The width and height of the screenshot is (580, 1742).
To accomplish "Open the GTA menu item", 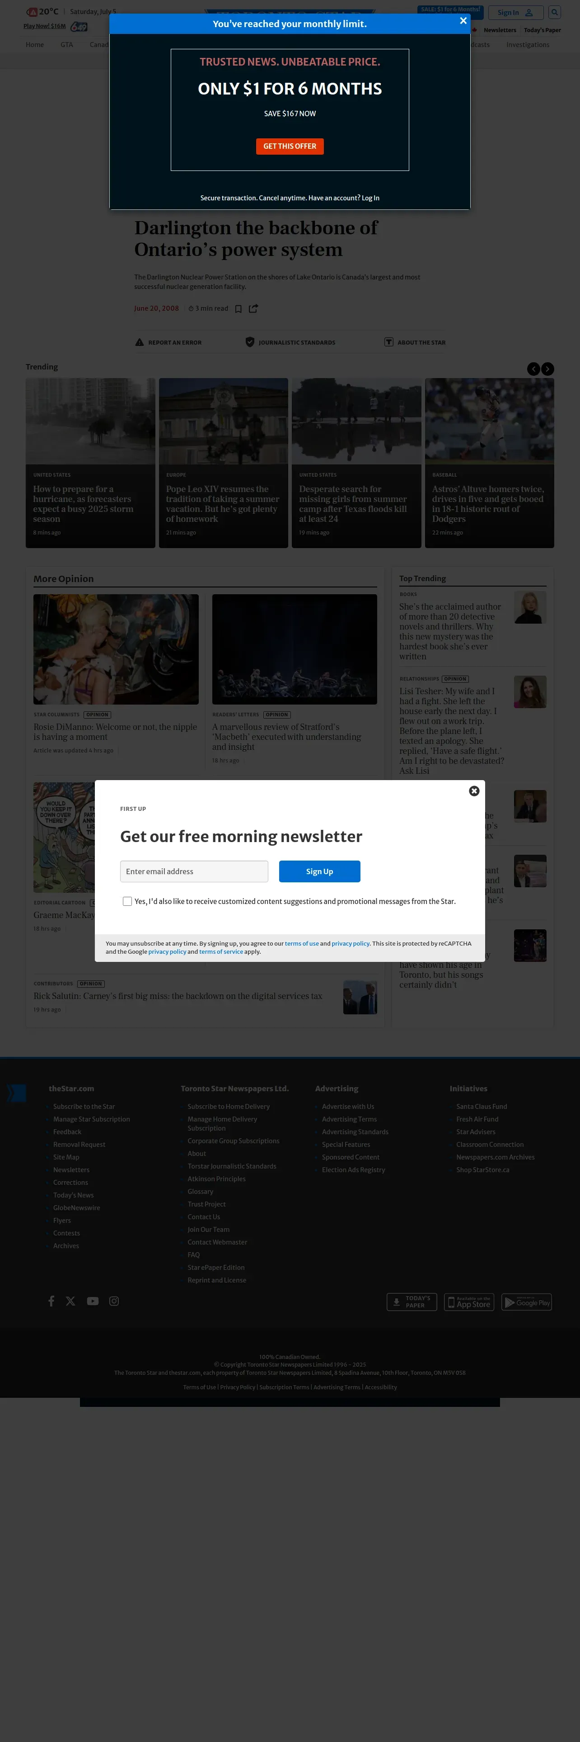I will [67, 45].
